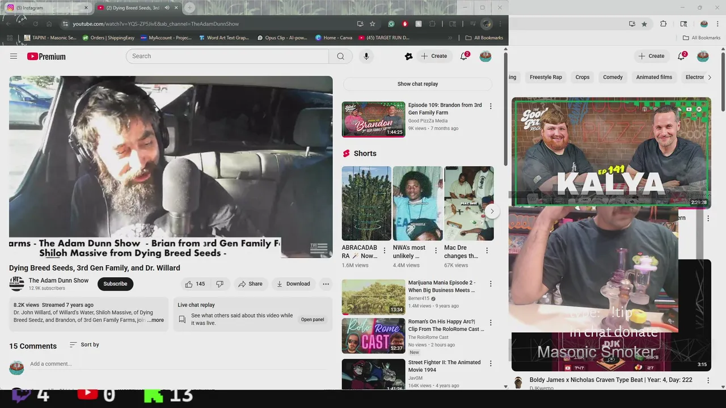This screenshot has height=408, width=726.
Task: Bookmark this page with the star icon
Action: coord(372,24)
